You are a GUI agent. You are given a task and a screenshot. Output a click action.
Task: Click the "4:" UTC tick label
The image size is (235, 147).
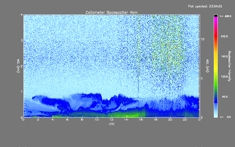click(53, 120)
